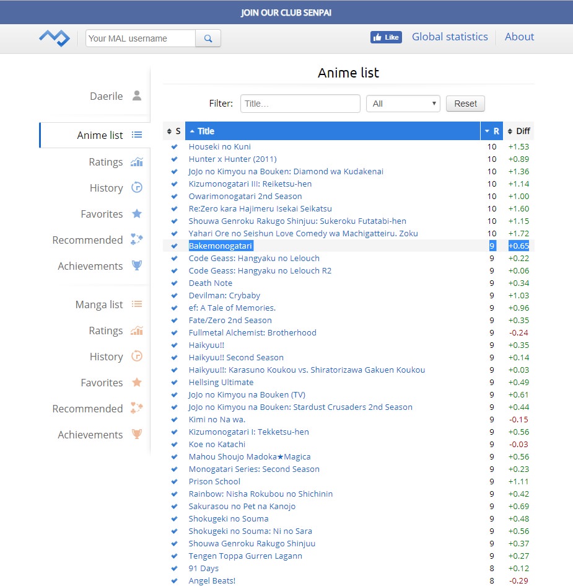This screenshot has width=573, height=586.
Task: Open Owarimonogatari 2nd Season link
Action: coord(245,196)
